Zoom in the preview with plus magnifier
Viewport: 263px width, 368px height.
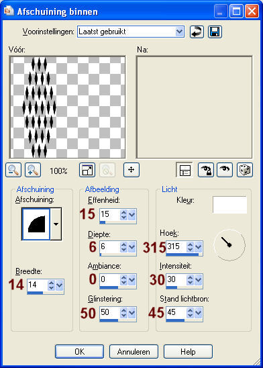tap(33, 170)
